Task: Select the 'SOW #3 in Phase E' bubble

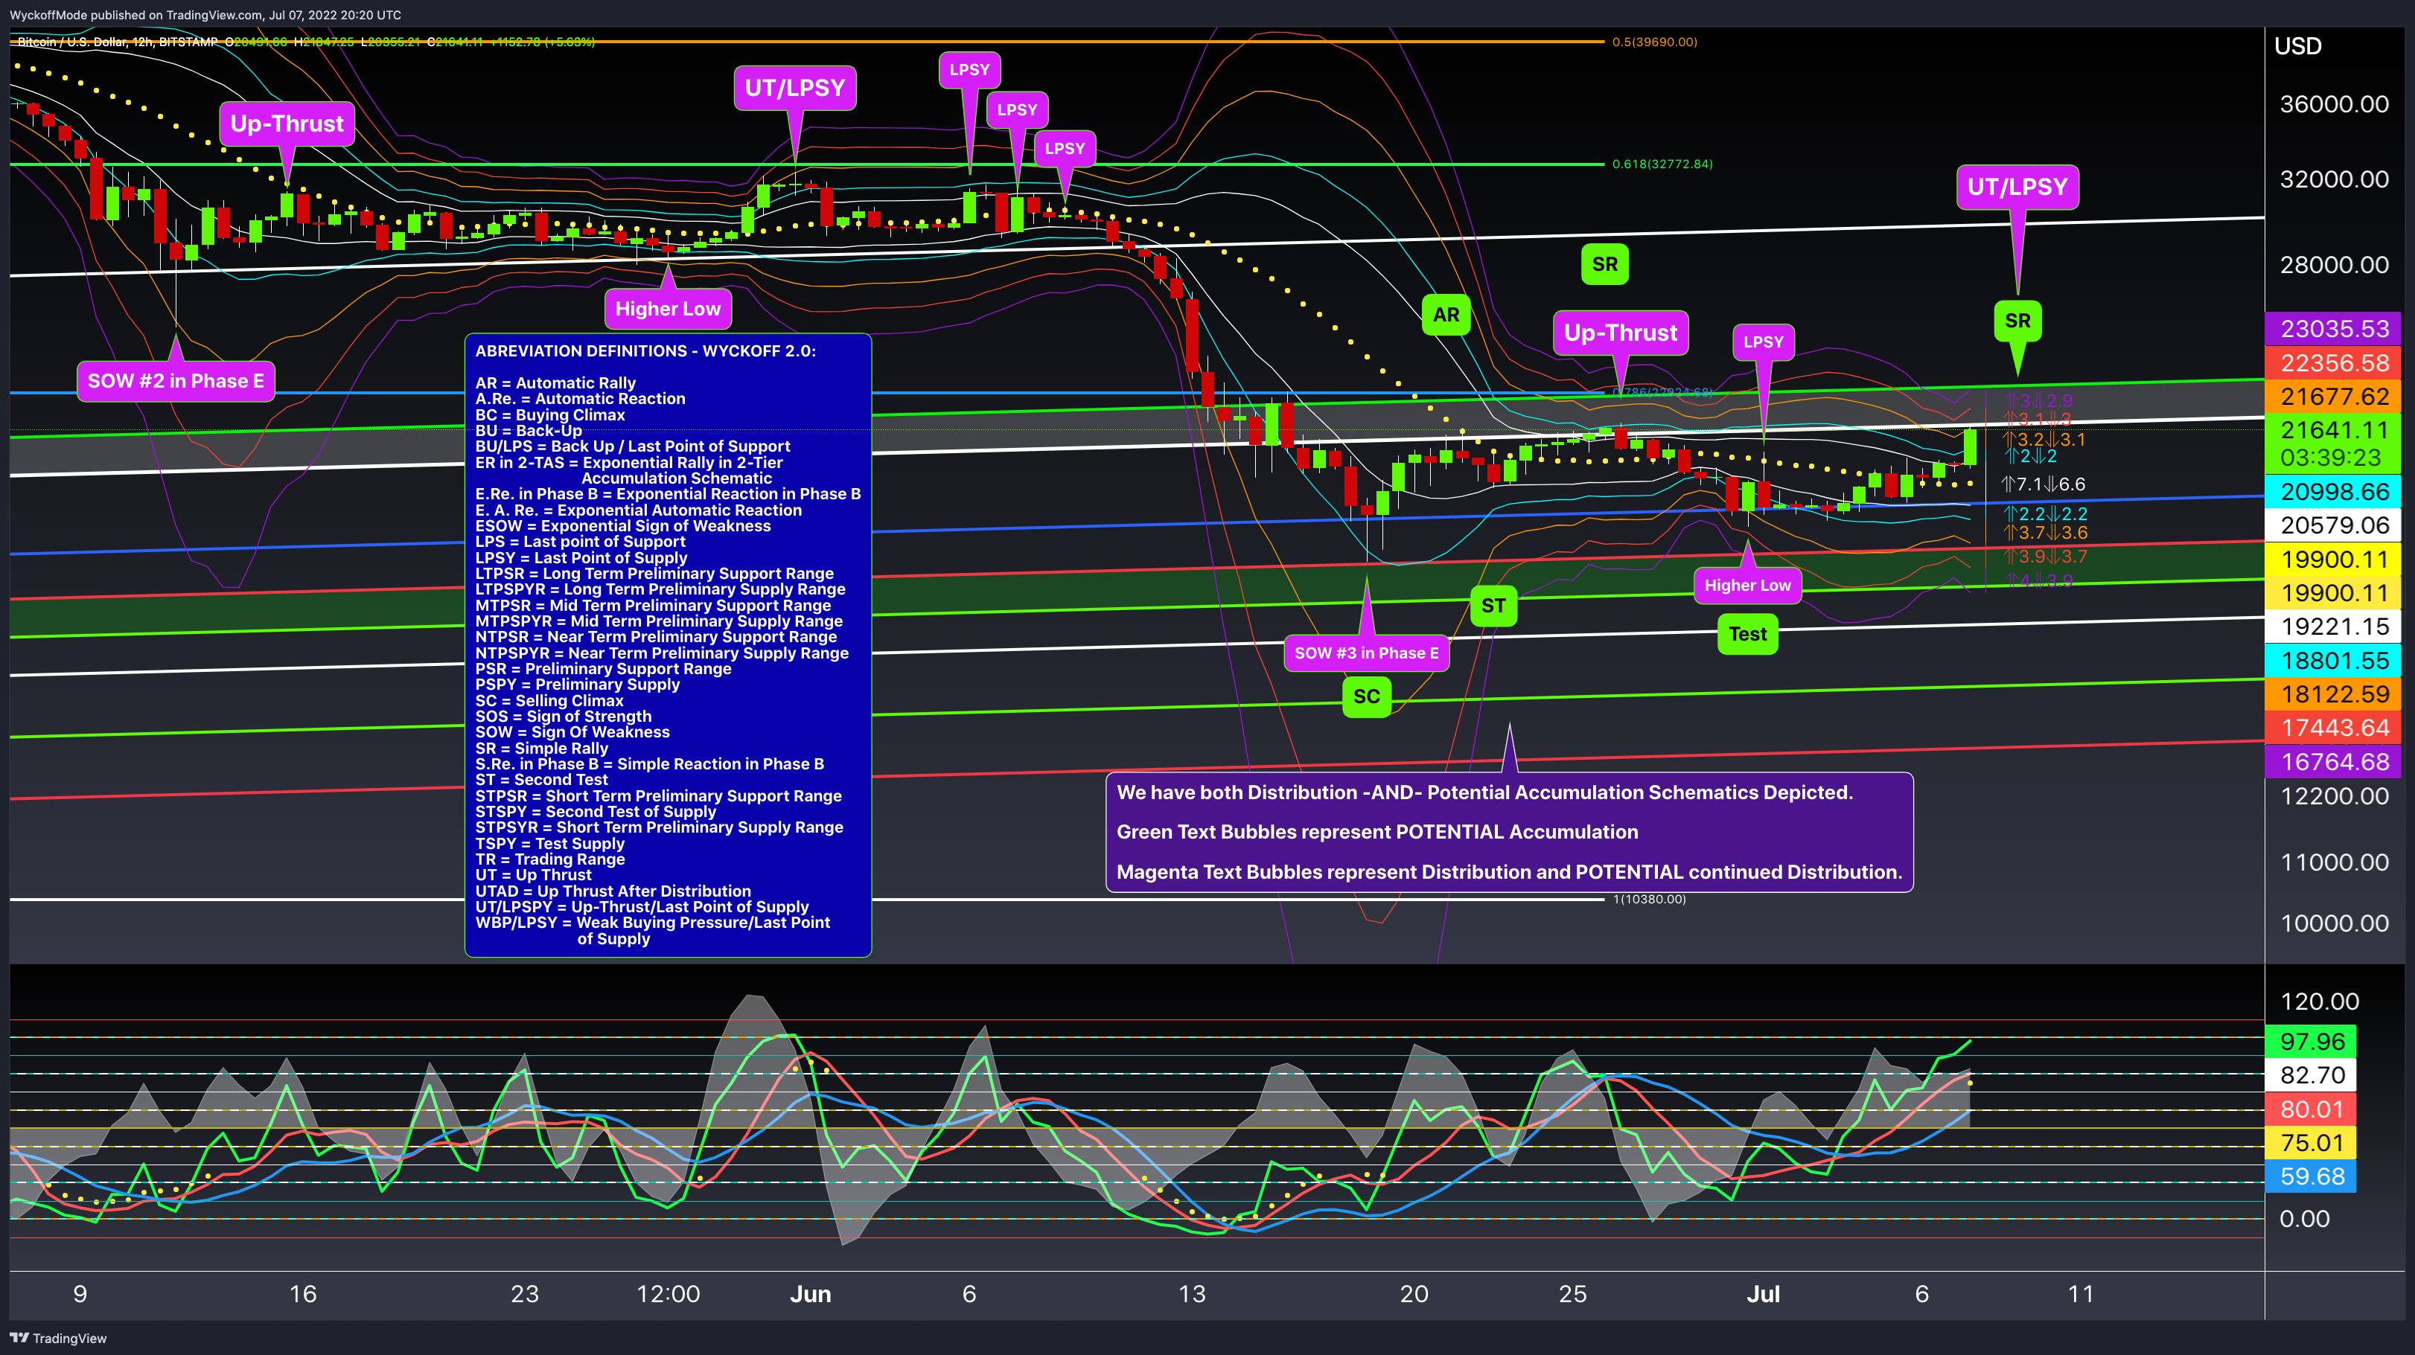Action: [x=1366, y=653]
